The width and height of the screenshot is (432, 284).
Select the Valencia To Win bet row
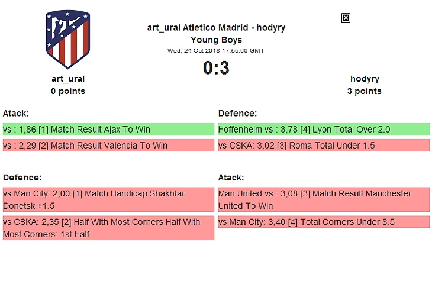point(108,146)
